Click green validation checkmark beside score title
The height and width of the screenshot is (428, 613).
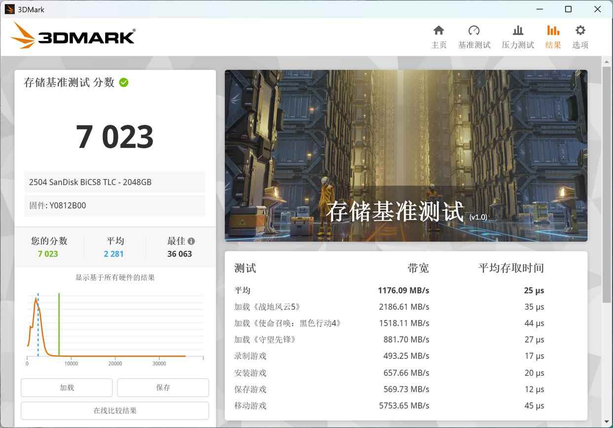(124, 82)
